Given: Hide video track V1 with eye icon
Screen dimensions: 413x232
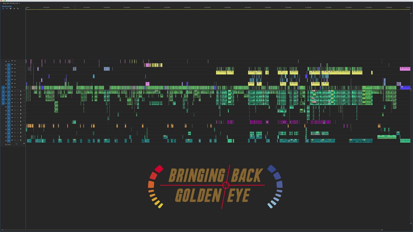Looking at the screenshot, I should 15,87.
